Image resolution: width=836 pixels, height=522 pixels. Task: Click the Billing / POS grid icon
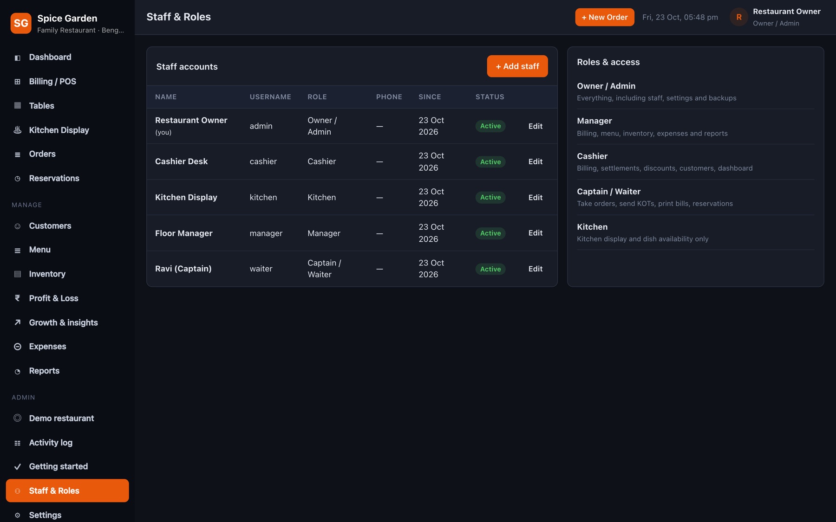tap(18, 82)
